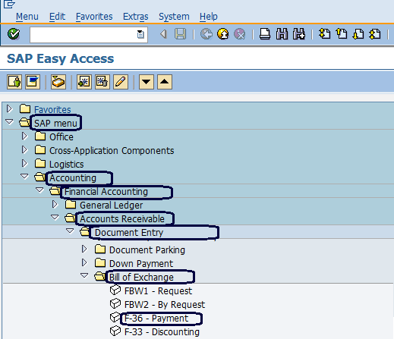Expand the Favorites folder node
The image size is (394, 339).
coord(9,108)
